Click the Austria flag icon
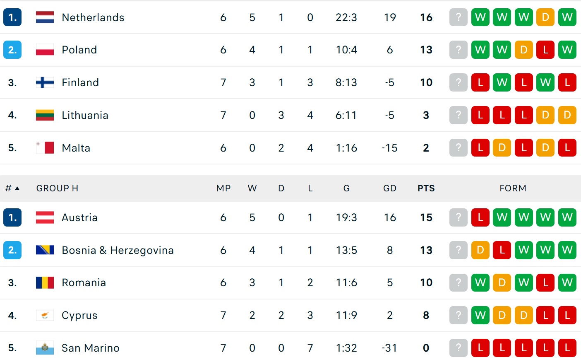This screenshot has width=581, height=362. 45,217
